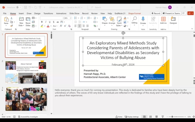
Task: Click the Present in Teams button
Action: click(x=172, y=13)
